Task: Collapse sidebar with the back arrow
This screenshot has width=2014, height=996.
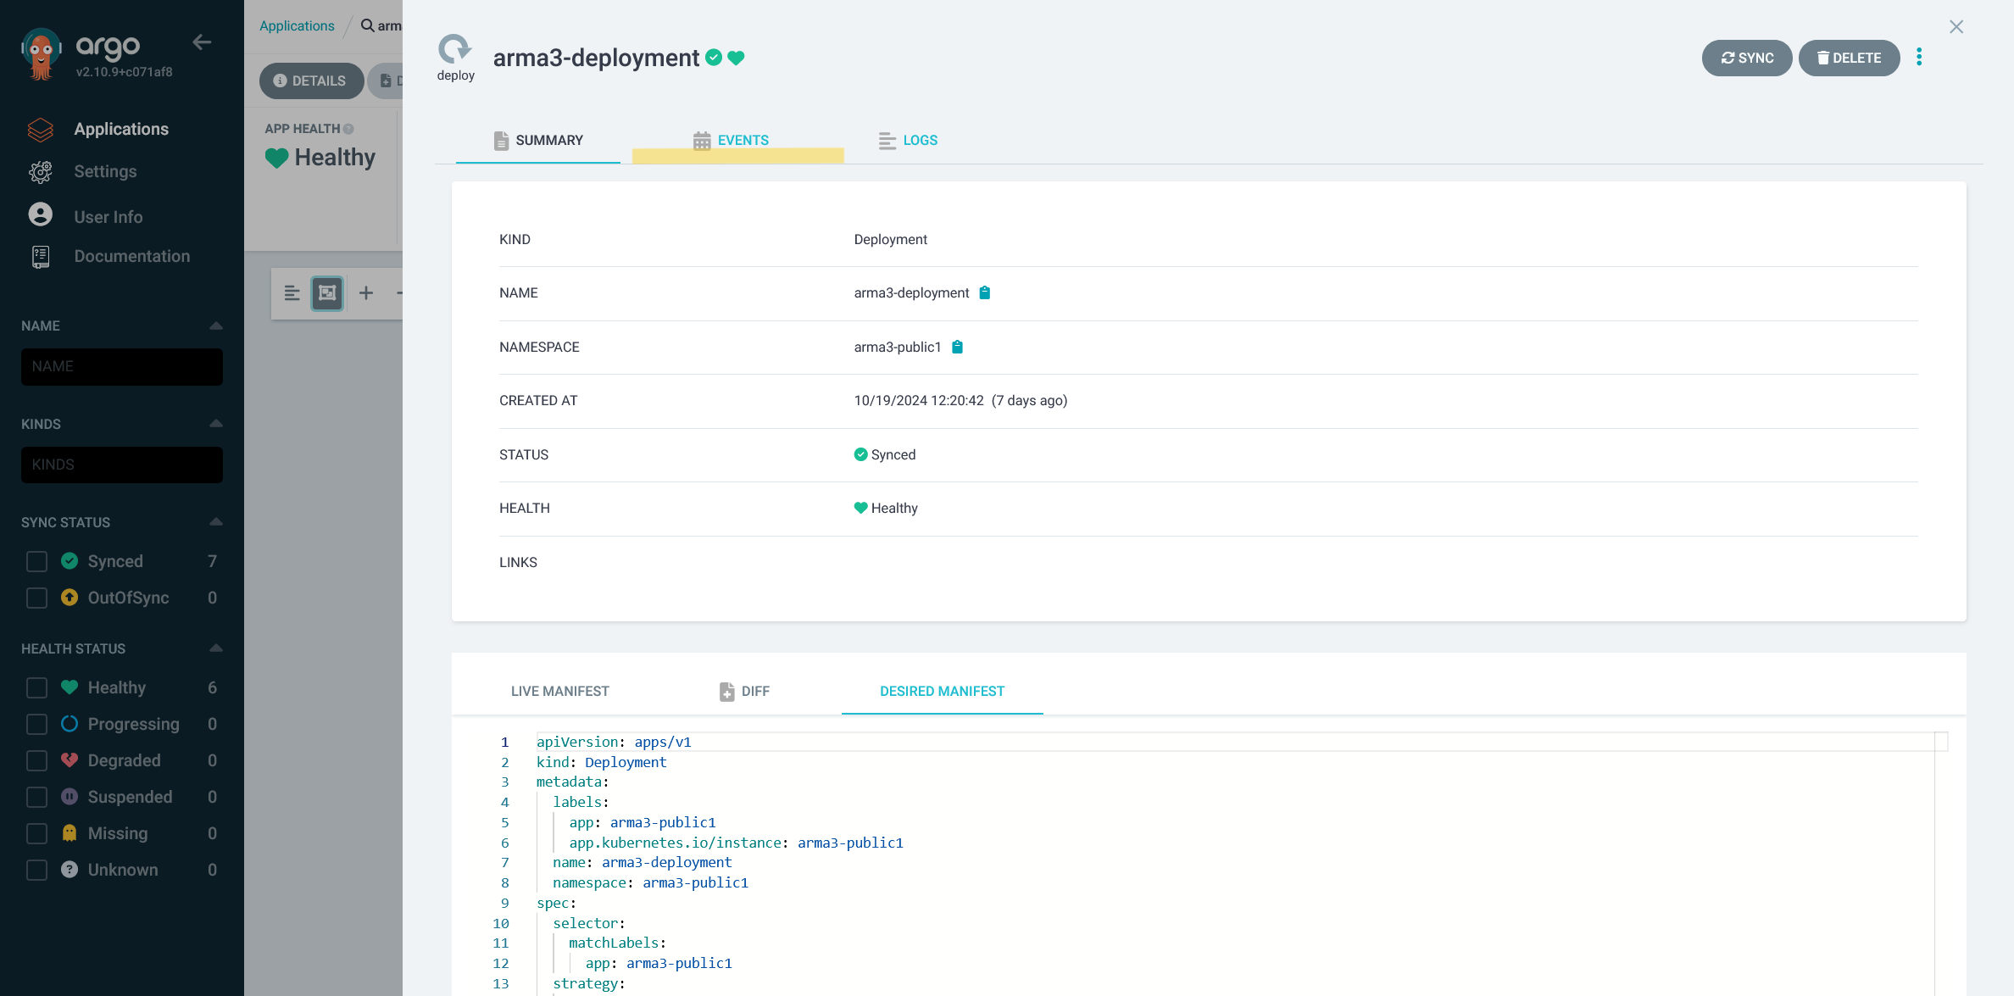Action: point(202,42)
